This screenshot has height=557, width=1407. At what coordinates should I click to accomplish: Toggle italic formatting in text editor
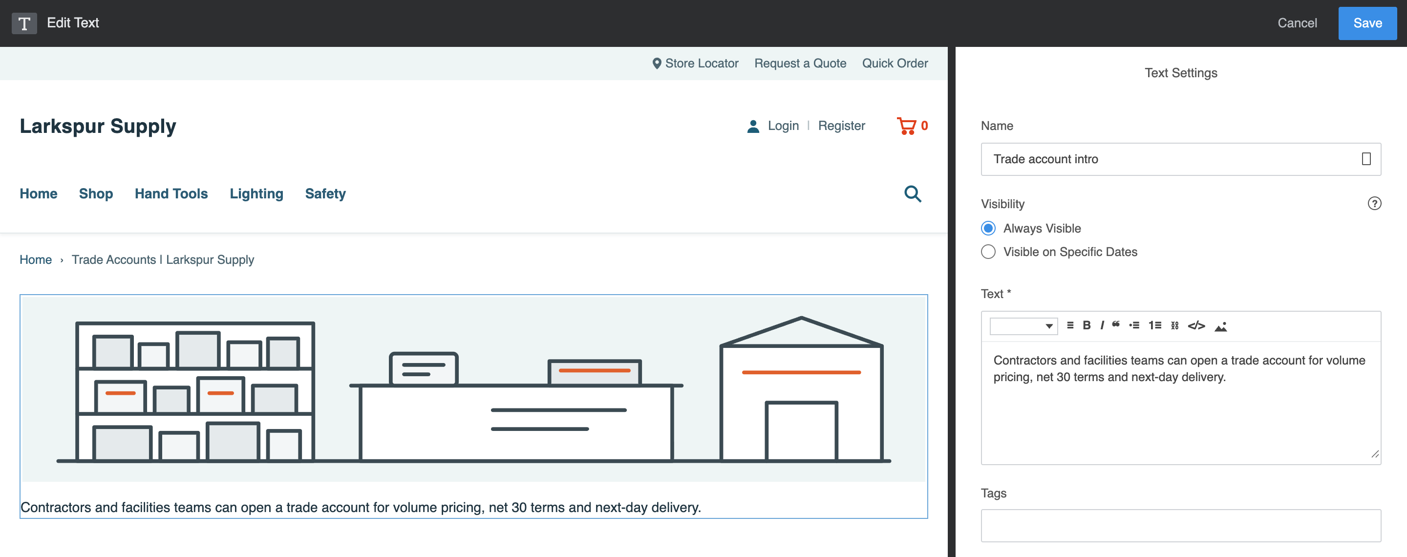pos(1102,325)
